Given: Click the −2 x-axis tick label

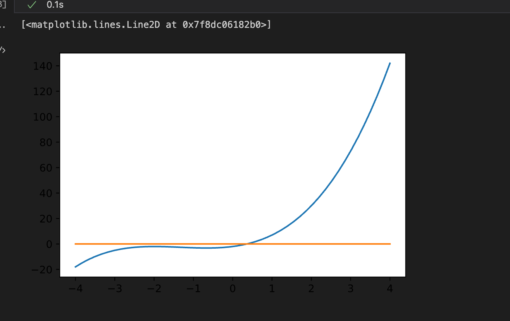Looking at the screenshot, I should (154, 289).
